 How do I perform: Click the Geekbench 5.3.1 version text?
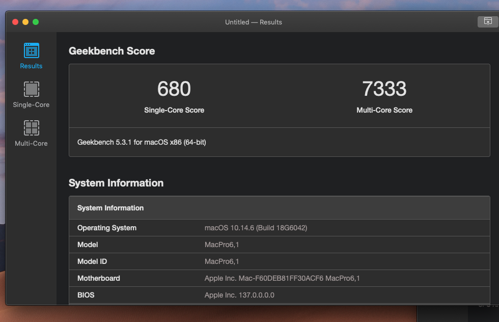(x=142, y=142)
